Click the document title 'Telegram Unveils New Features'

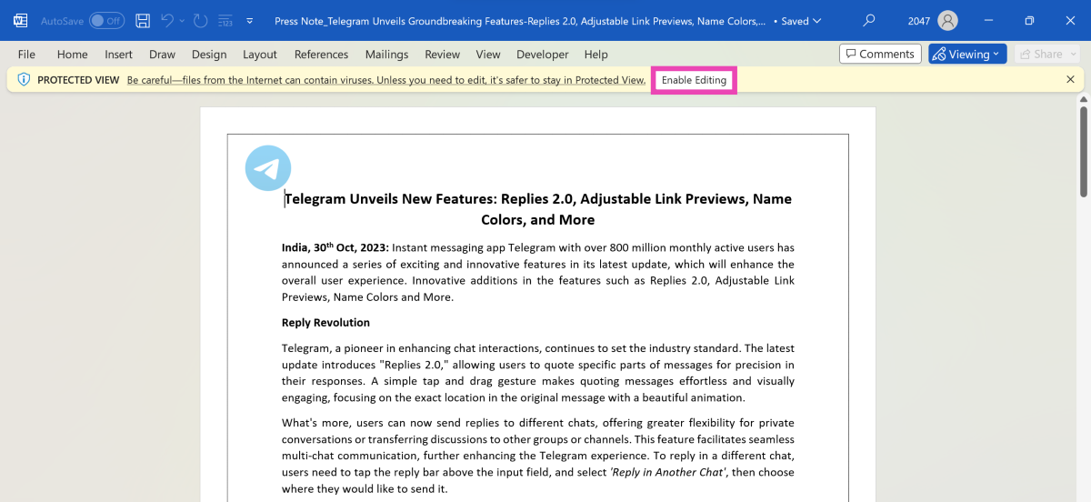coord(538,209)
